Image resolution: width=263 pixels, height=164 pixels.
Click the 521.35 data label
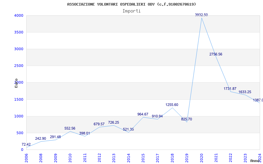click(x=128, y=129)
